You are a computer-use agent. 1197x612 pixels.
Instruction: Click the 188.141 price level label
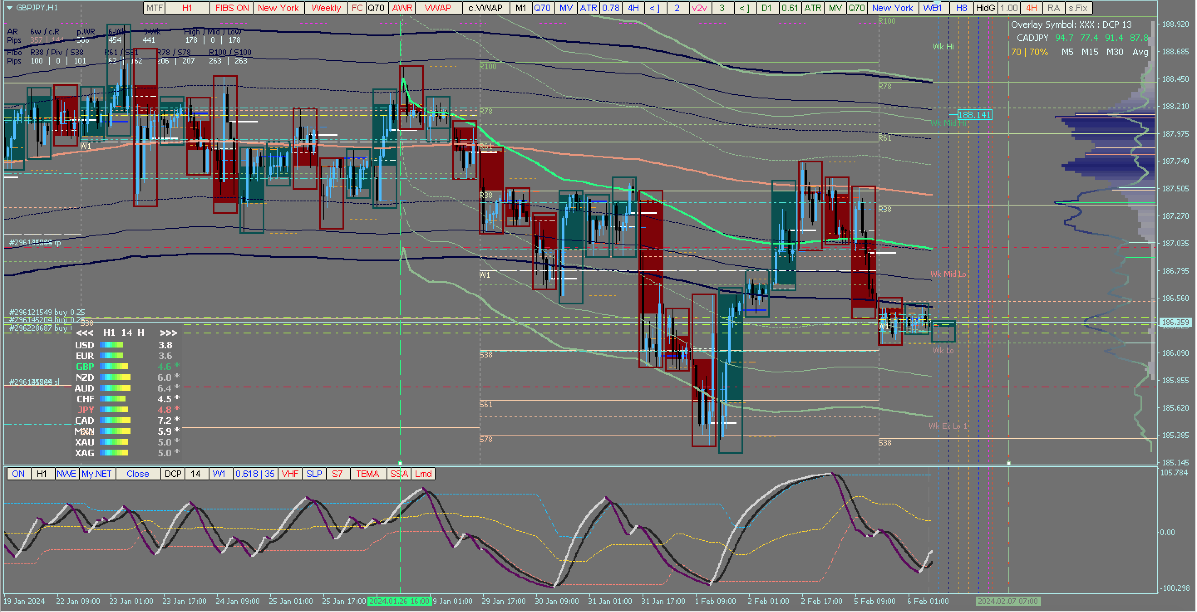974,115
